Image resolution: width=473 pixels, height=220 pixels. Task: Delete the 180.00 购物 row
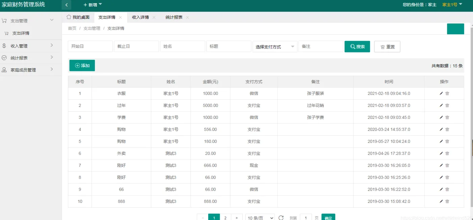[447, 142]
